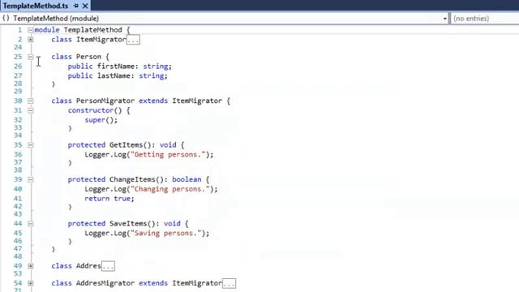Click line number 35 in the gutter
The height and width of the screenshot is (292, 519).
click(x=18, y=145)
